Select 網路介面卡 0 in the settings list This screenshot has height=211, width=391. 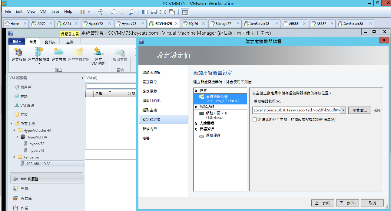220,115
